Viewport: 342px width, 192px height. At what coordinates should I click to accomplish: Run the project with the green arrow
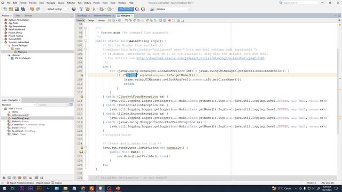(x=94, y=9)
